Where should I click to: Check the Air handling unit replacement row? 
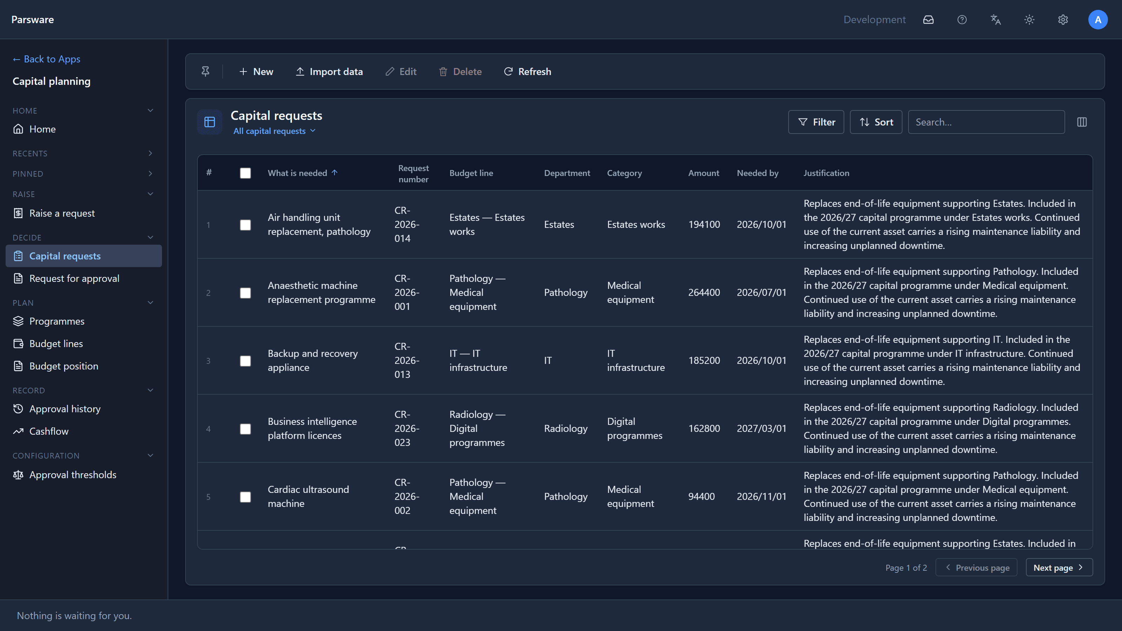[245, 225]
